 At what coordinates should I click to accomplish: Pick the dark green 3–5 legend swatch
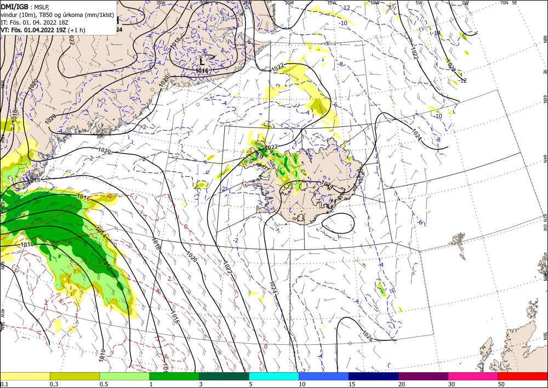pos(224,376)
